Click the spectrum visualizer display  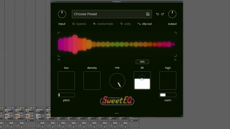click(117, 44)
